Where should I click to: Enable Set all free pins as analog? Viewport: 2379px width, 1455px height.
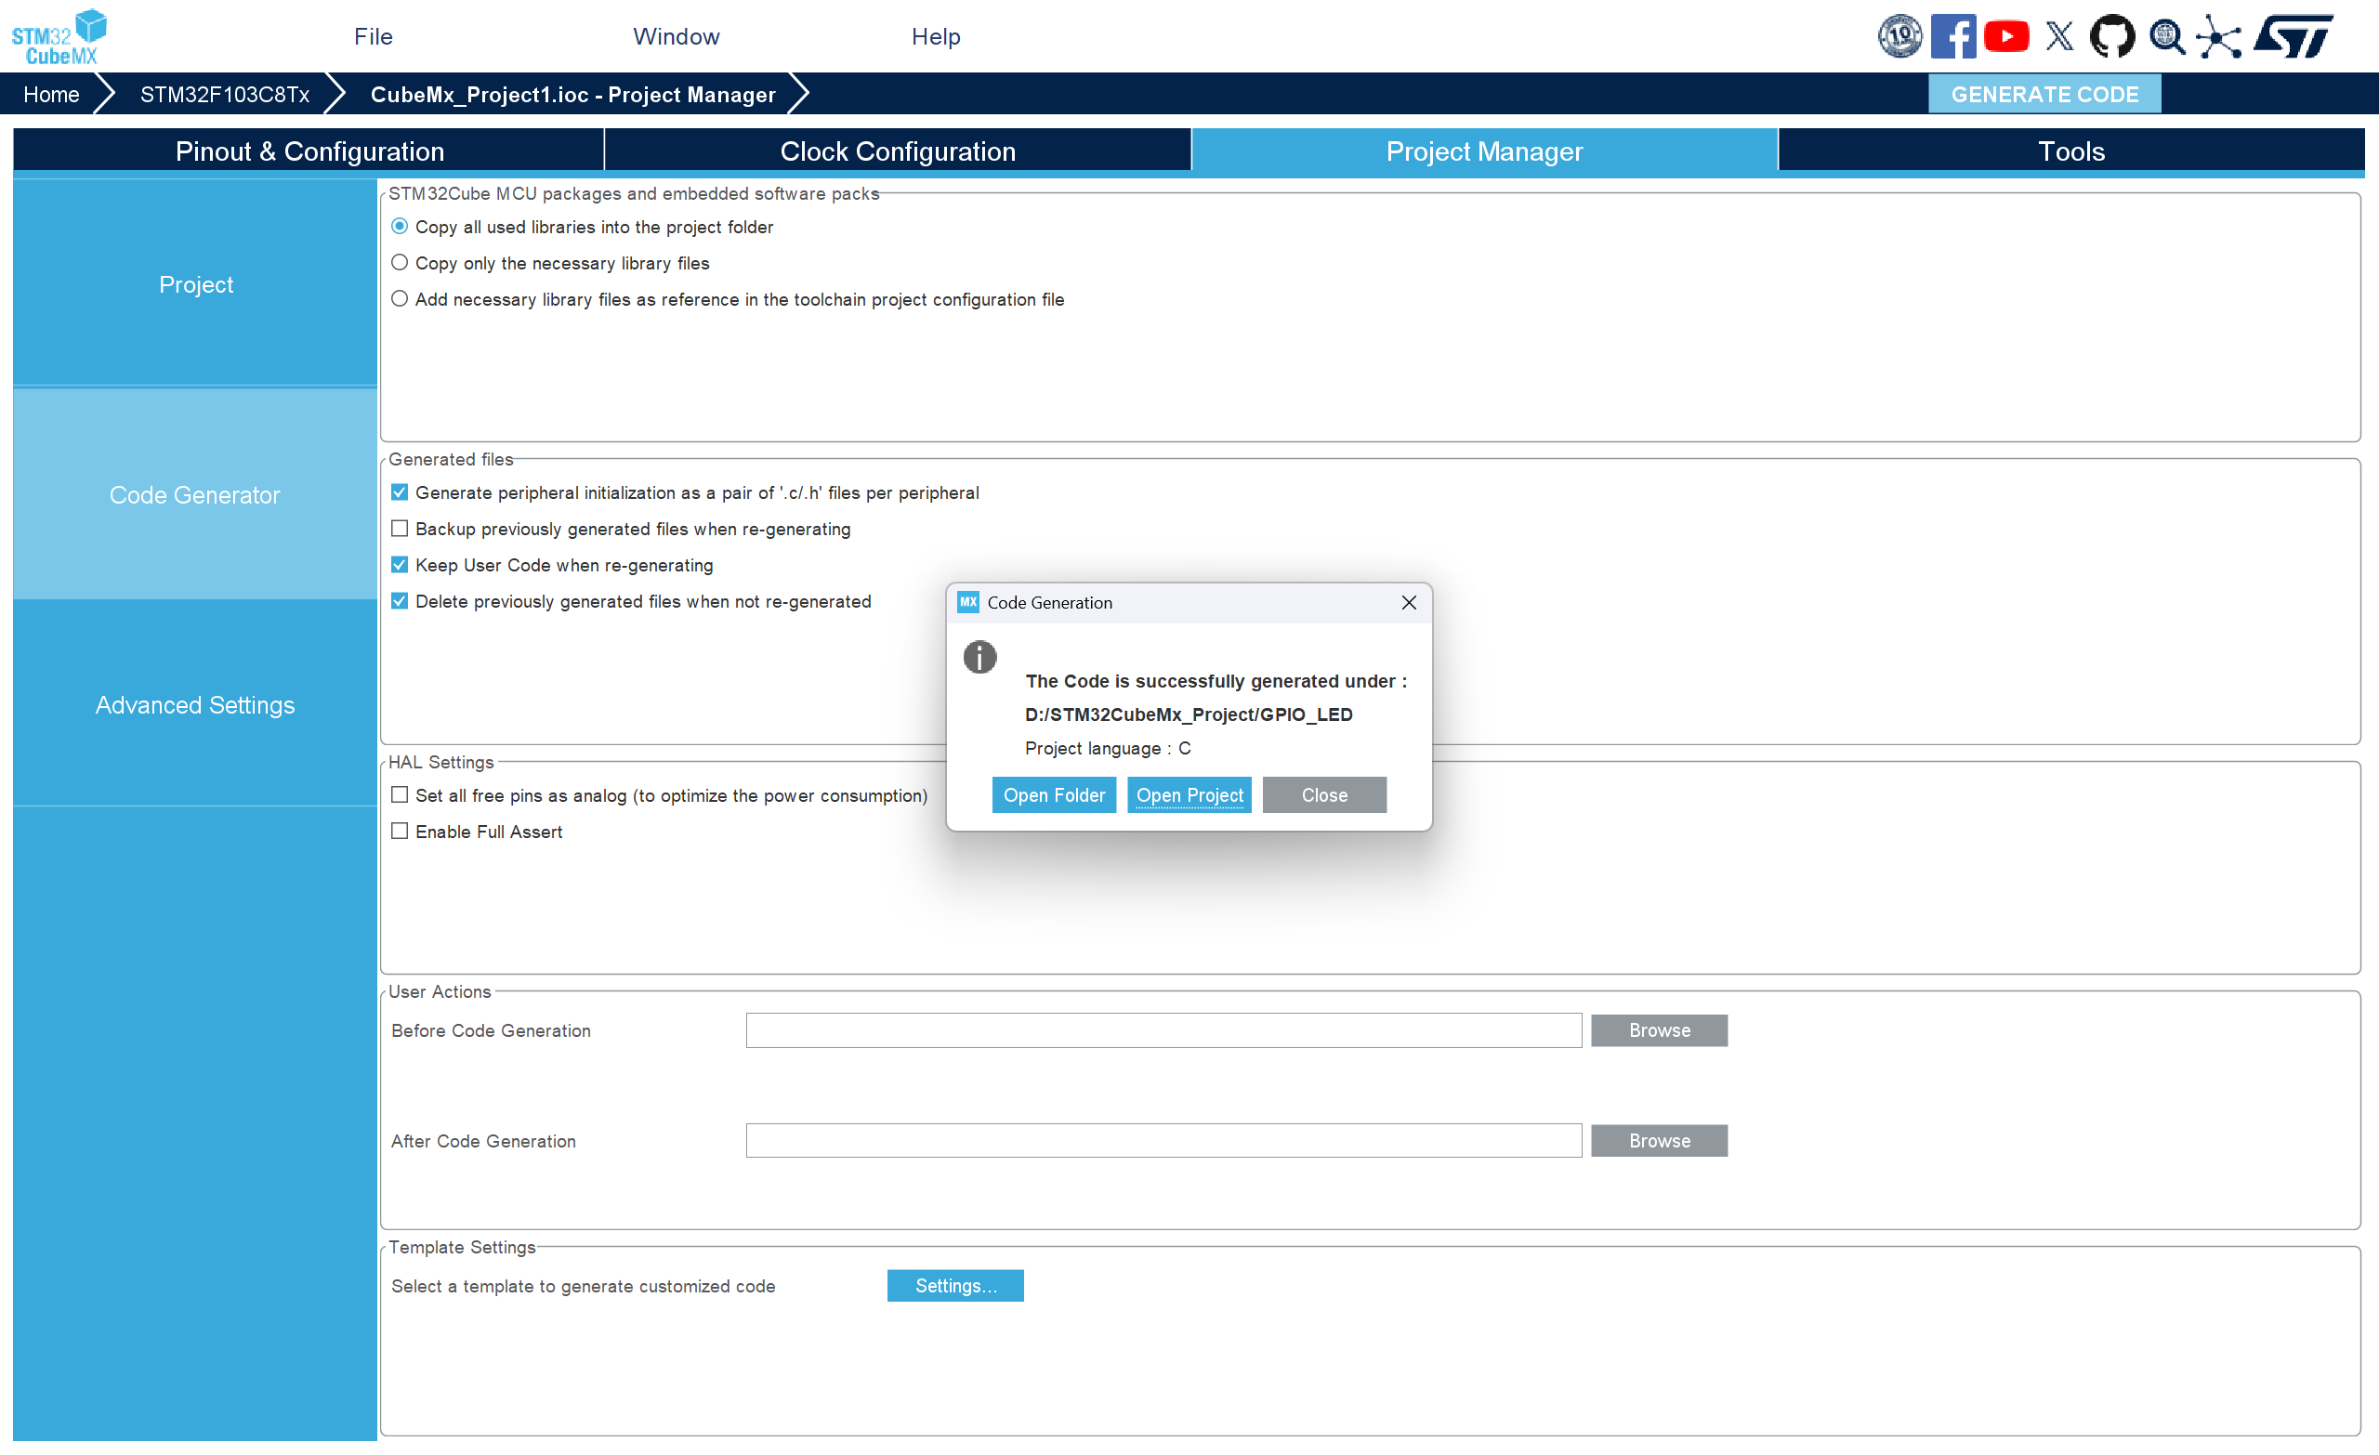(400, 795)
